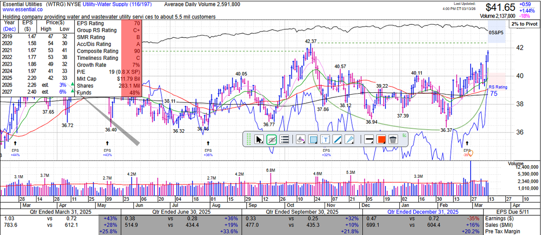Click the 42.37 high price label

[311, 41]
